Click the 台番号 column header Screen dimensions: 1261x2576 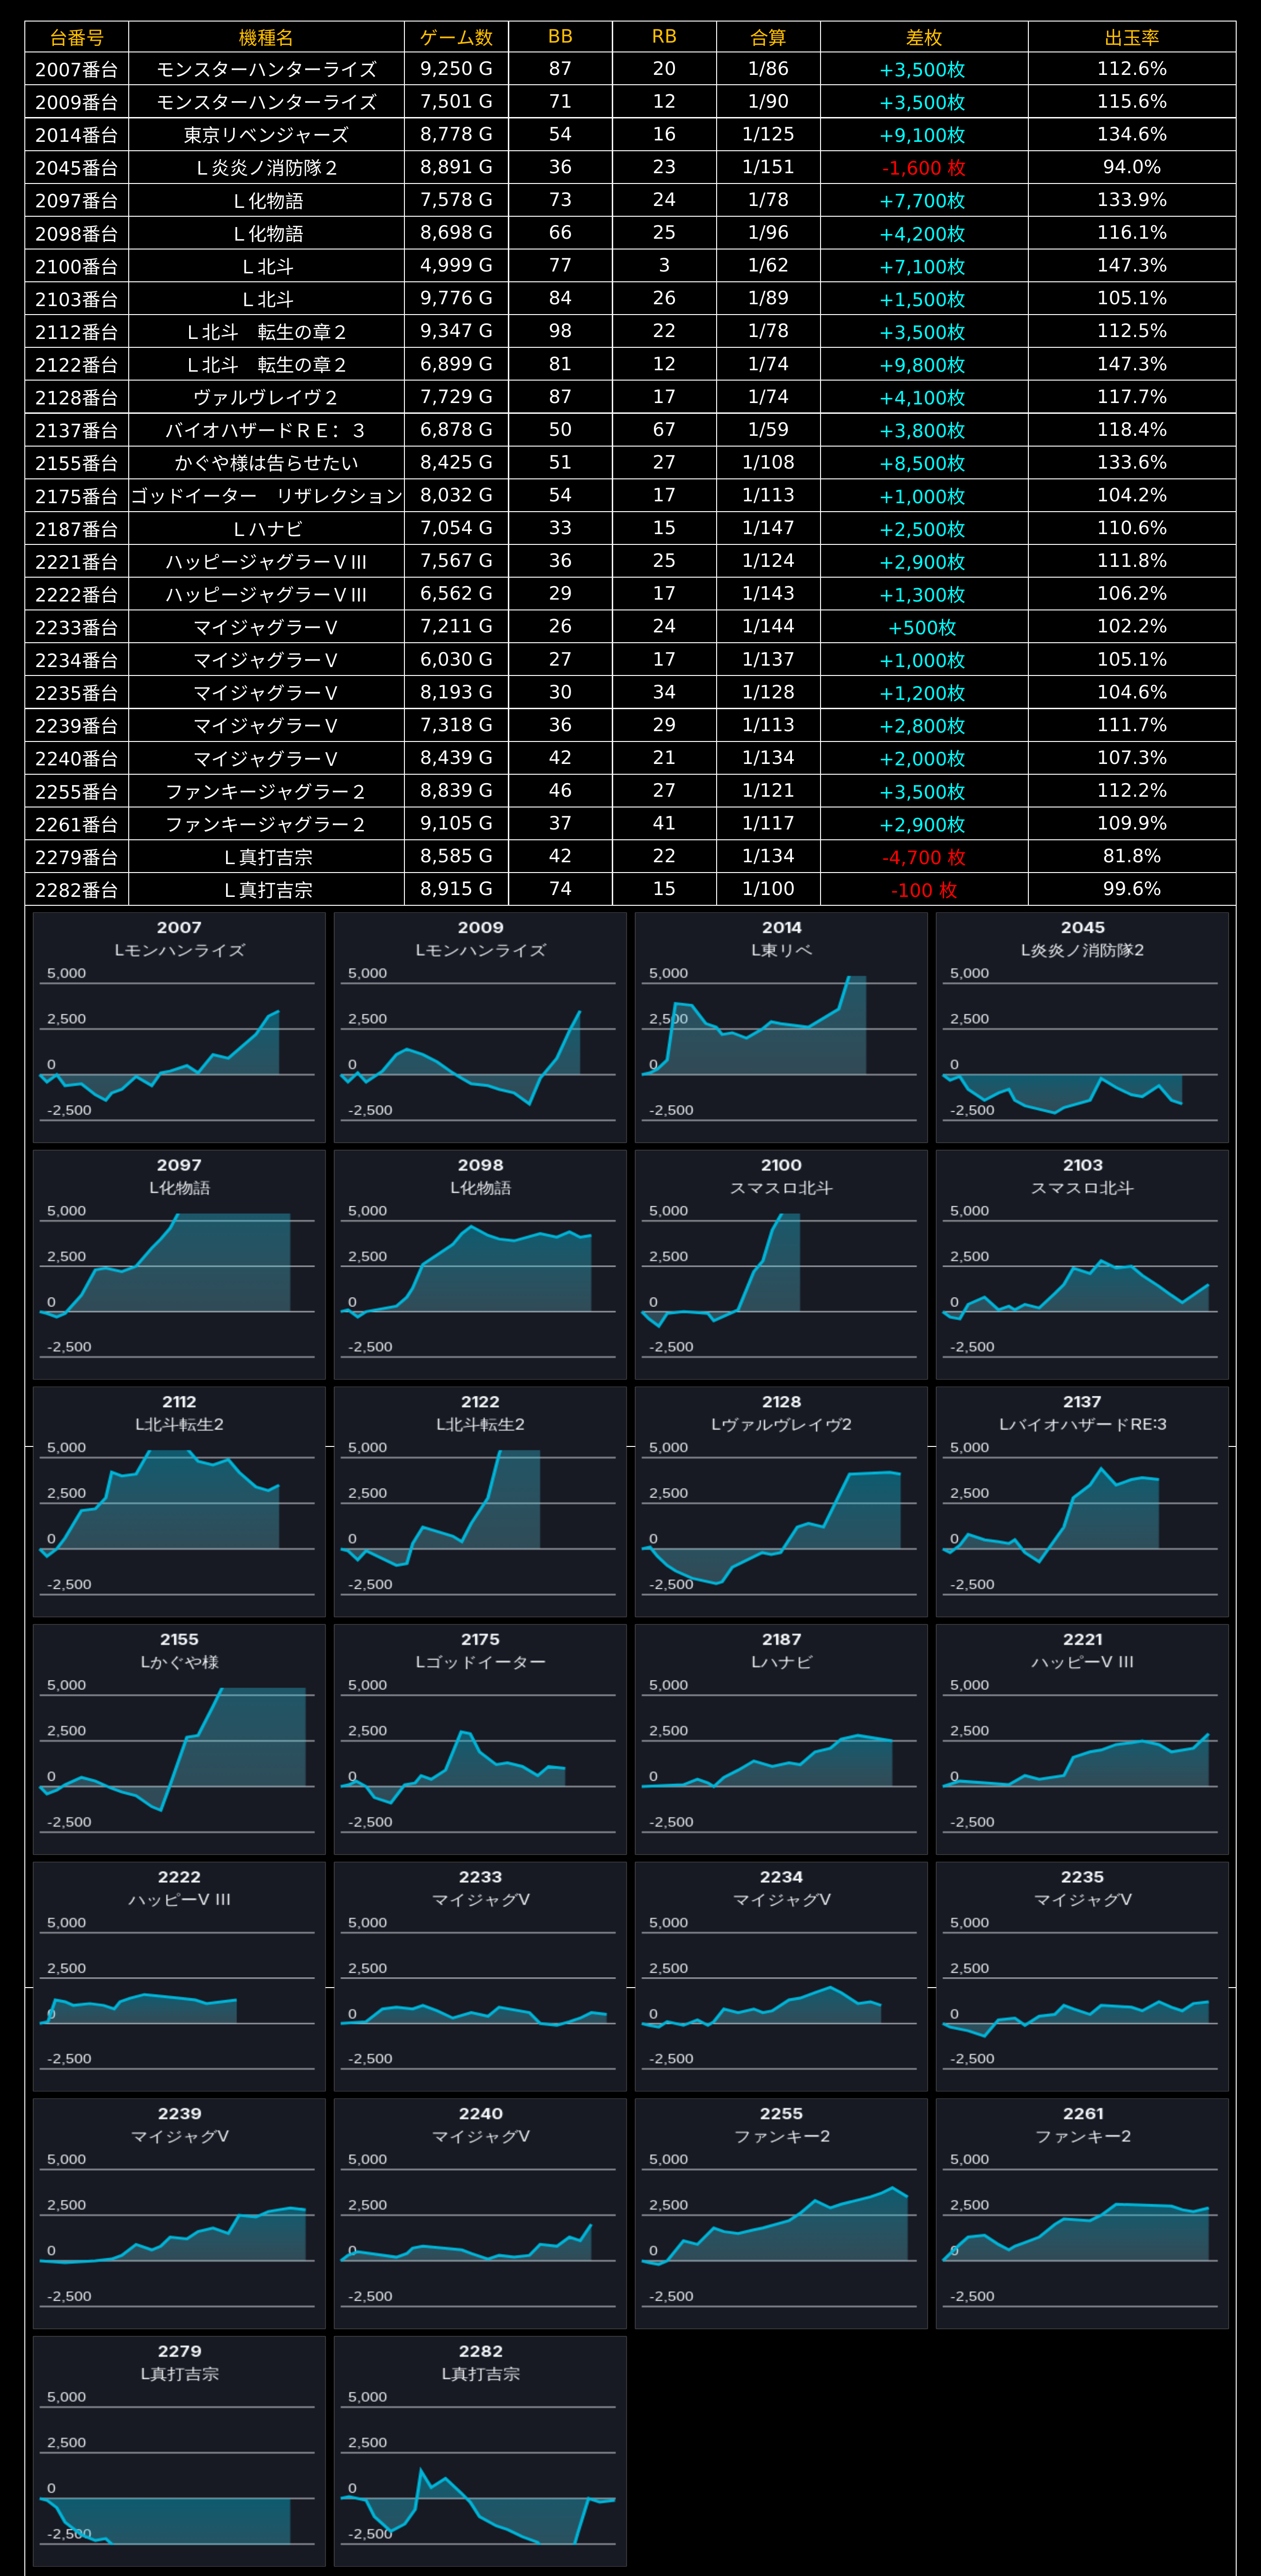point(77,37)
